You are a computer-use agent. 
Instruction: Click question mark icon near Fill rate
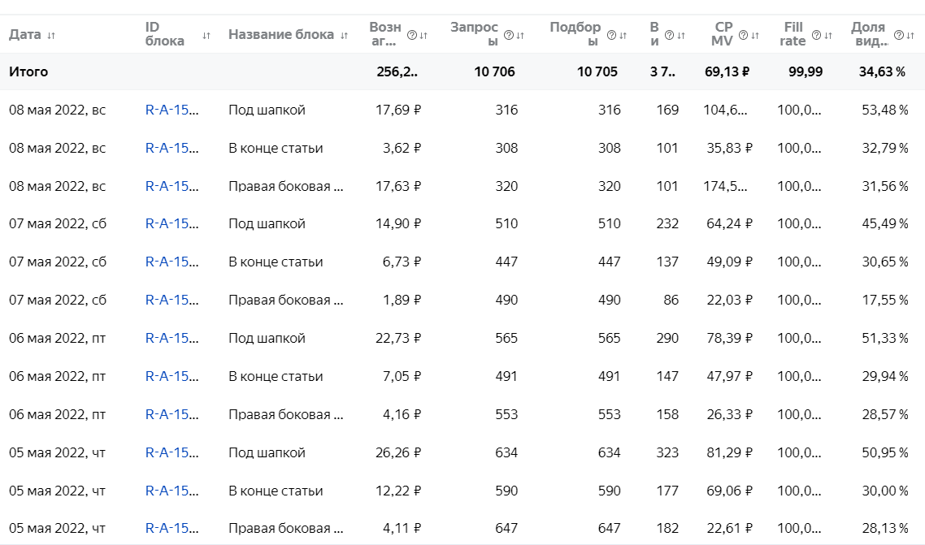[816, 35]
